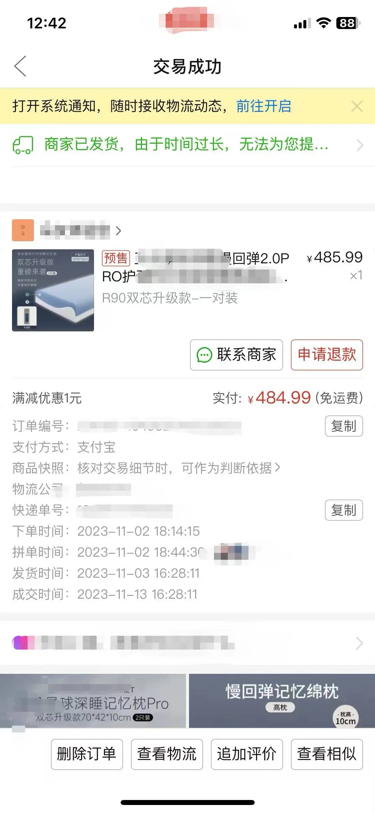Tap the 申请退款 refund button
Screen dimensions: 375x813
[327, 355]
